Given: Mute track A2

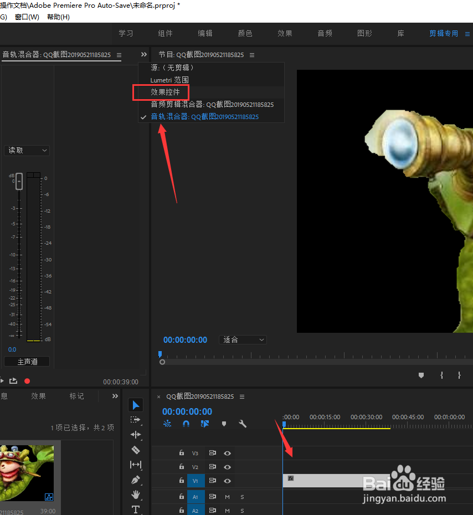Looking at the screenshot, I should (x=227, y=511).
